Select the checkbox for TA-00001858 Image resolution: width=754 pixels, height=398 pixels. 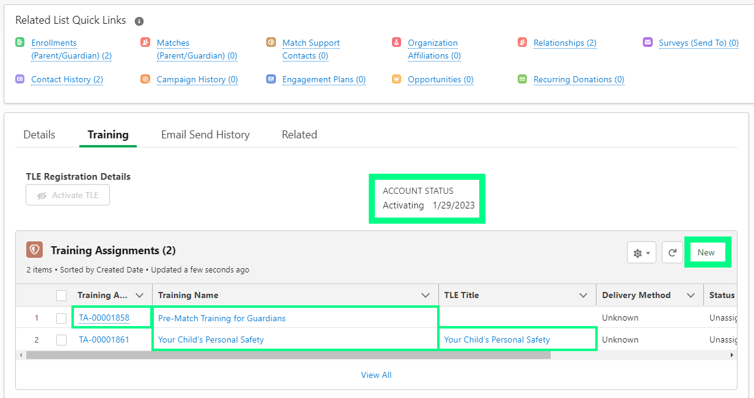(x=61, y=318)
